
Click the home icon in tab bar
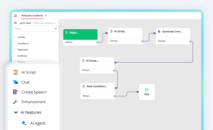(x=16, y=16)
